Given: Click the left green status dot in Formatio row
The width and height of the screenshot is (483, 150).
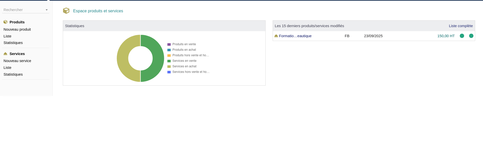Looking at the screenshot, I should coord(462,36).
